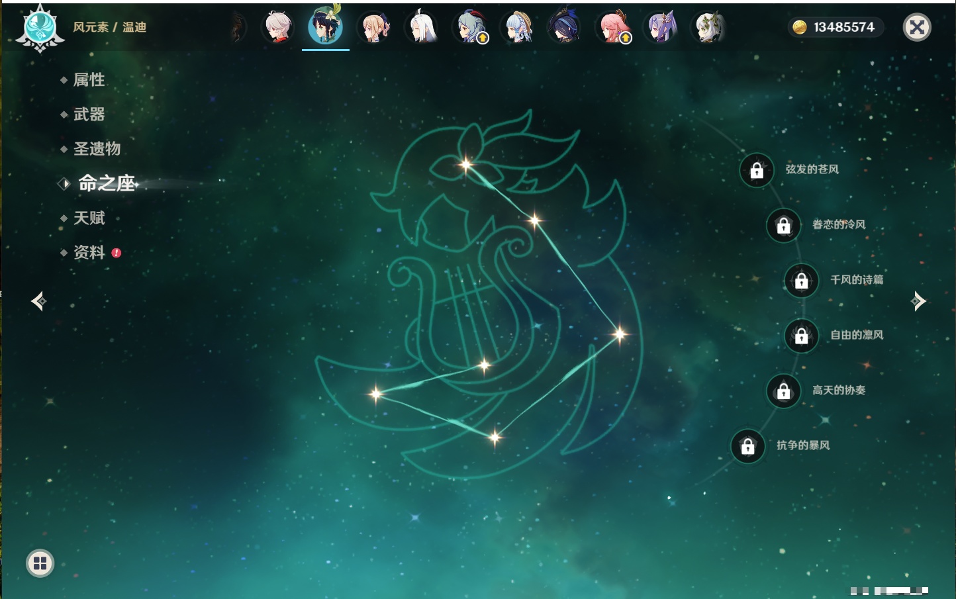Click the bottom star in the constellation
The height and width of the screenshot is (599, 956).
click(495, 437)
